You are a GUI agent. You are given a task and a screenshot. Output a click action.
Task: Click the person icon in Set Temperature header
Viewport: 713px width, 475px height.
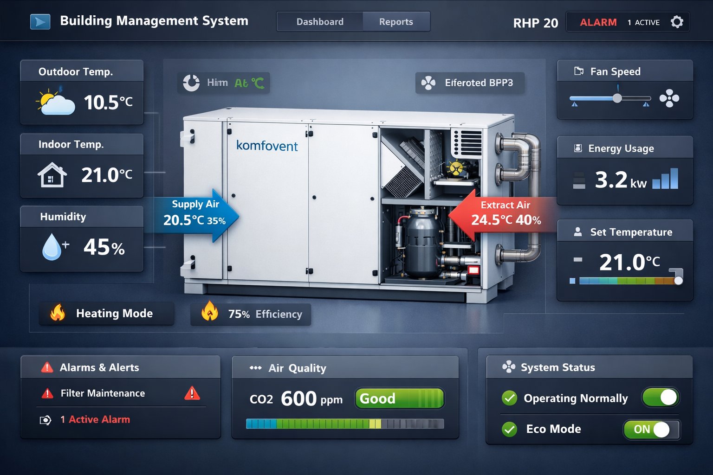[578, 231]
